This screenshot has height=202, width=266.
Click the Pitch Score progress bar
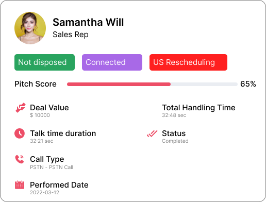152,84
